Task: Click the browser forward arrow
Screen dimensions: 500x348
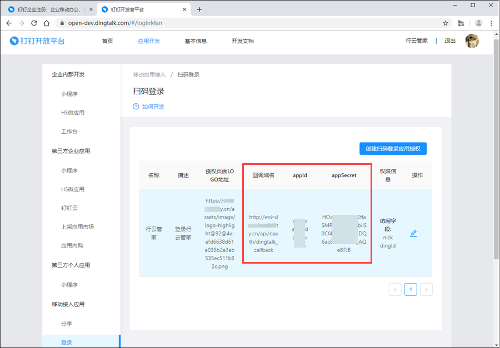Action: [21, 23]
